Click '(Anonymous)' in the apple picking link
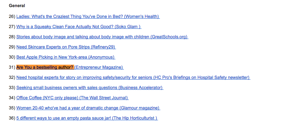Viewport: 284px width, 127px height. 102,57
